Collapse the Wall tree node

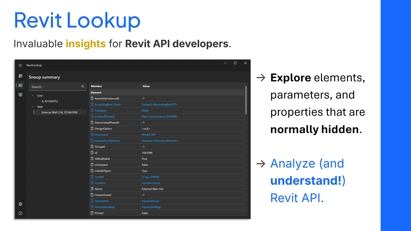33,107
